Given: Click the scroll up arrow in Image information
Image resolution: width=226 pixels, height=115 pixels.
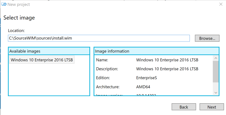Looking at the screenshot, I should [216, 58].
